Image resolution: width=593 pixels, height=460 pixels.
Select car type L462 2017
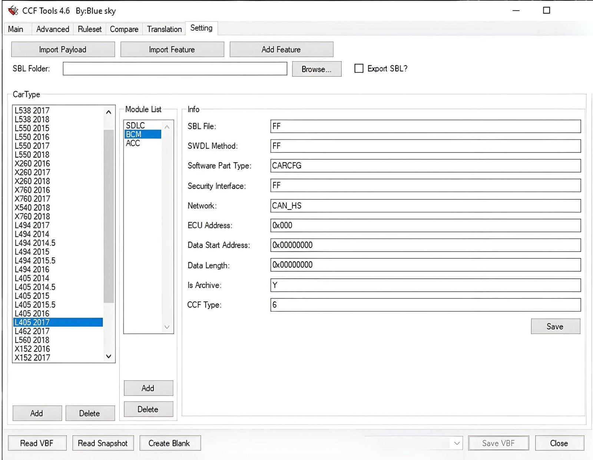click(58, 331)
